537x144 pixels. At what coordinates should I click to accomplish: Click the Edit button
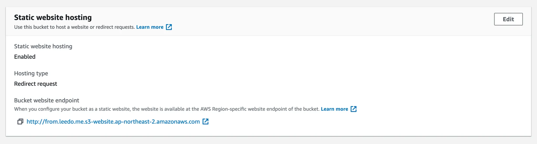coord(508,19)
